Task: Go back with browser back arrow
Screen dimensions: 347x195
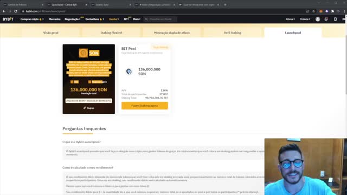Action: click(x=4, y=11)
